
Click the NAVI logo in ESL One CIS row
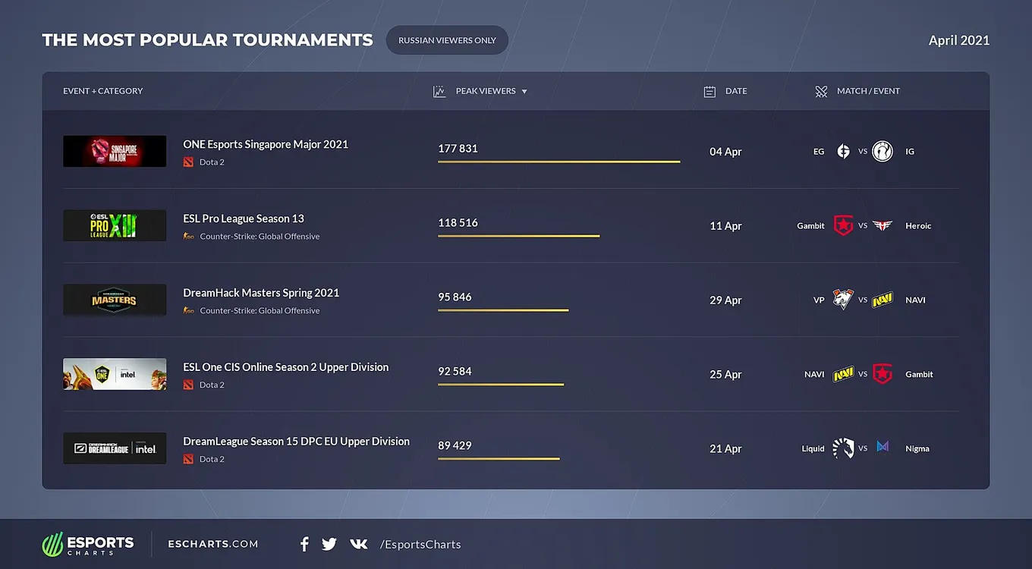pyautogui.click(x=843, y=374)
